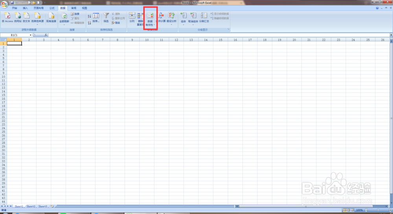
Task: Import data 自文本 (from text)
Action: (x=26, y=17)
